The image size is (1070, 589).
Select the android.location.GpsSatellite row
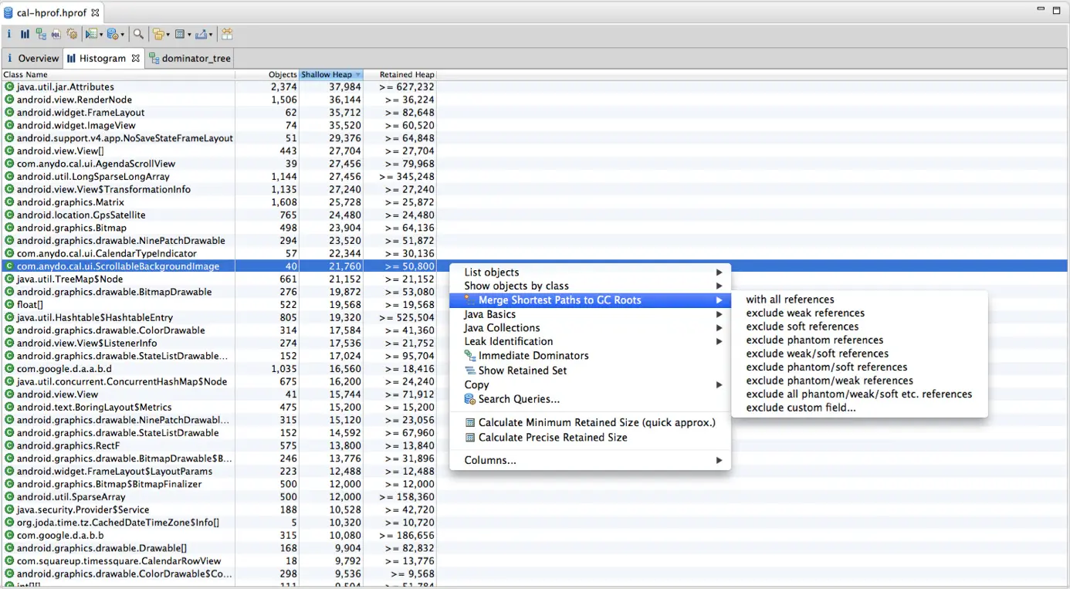pyautogui.click(x=535, y=215)
